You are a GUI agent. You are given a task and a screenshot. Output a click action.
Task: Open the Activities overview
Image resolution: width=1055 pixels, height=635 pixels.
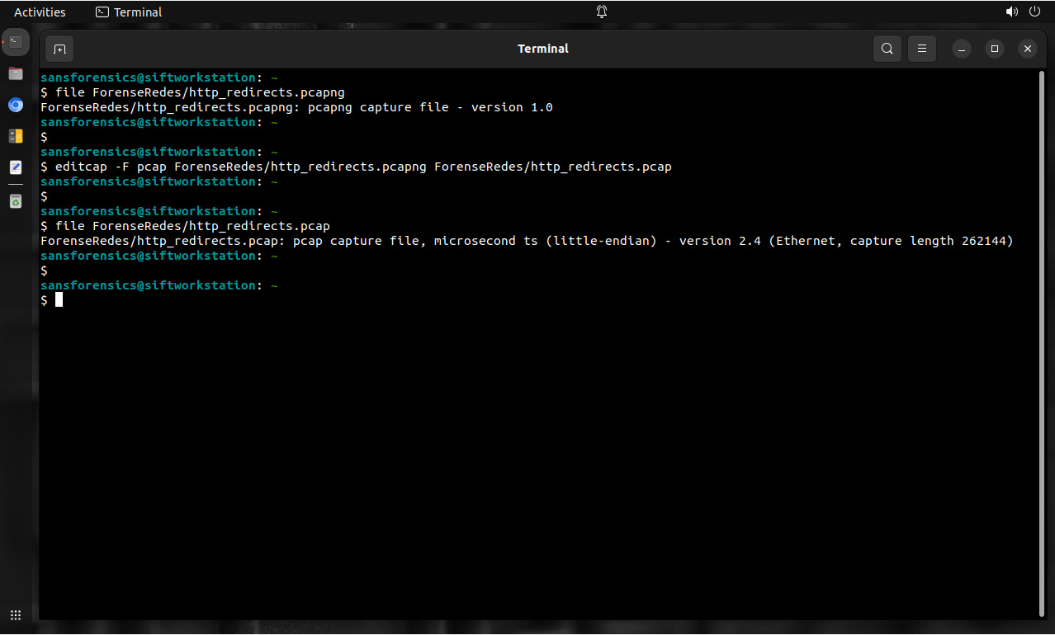40,12
